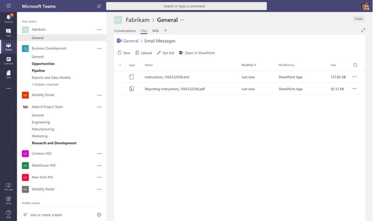Click Join or create a team
The height and width of the screenshot is (221, 373).
(46, 215)
